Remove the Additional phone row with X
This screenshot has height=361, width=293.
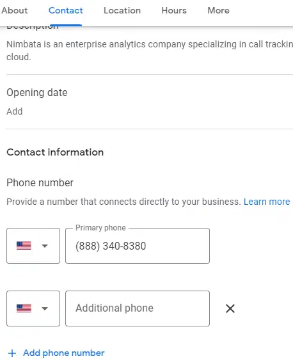[230, 309]
